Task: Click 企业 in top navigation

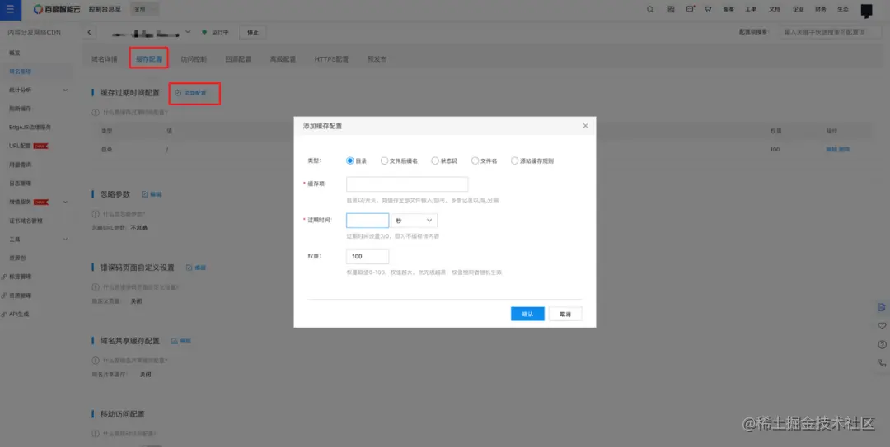Action: 798,9
